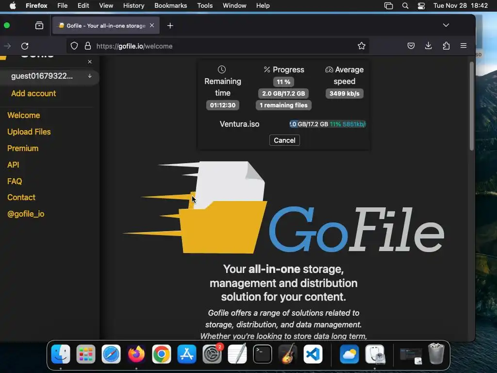This screenshot has height=373, width=497.
Task: Launch Google Chrome from the Dock
Action: pyautogui.click(x=162, y=354)
